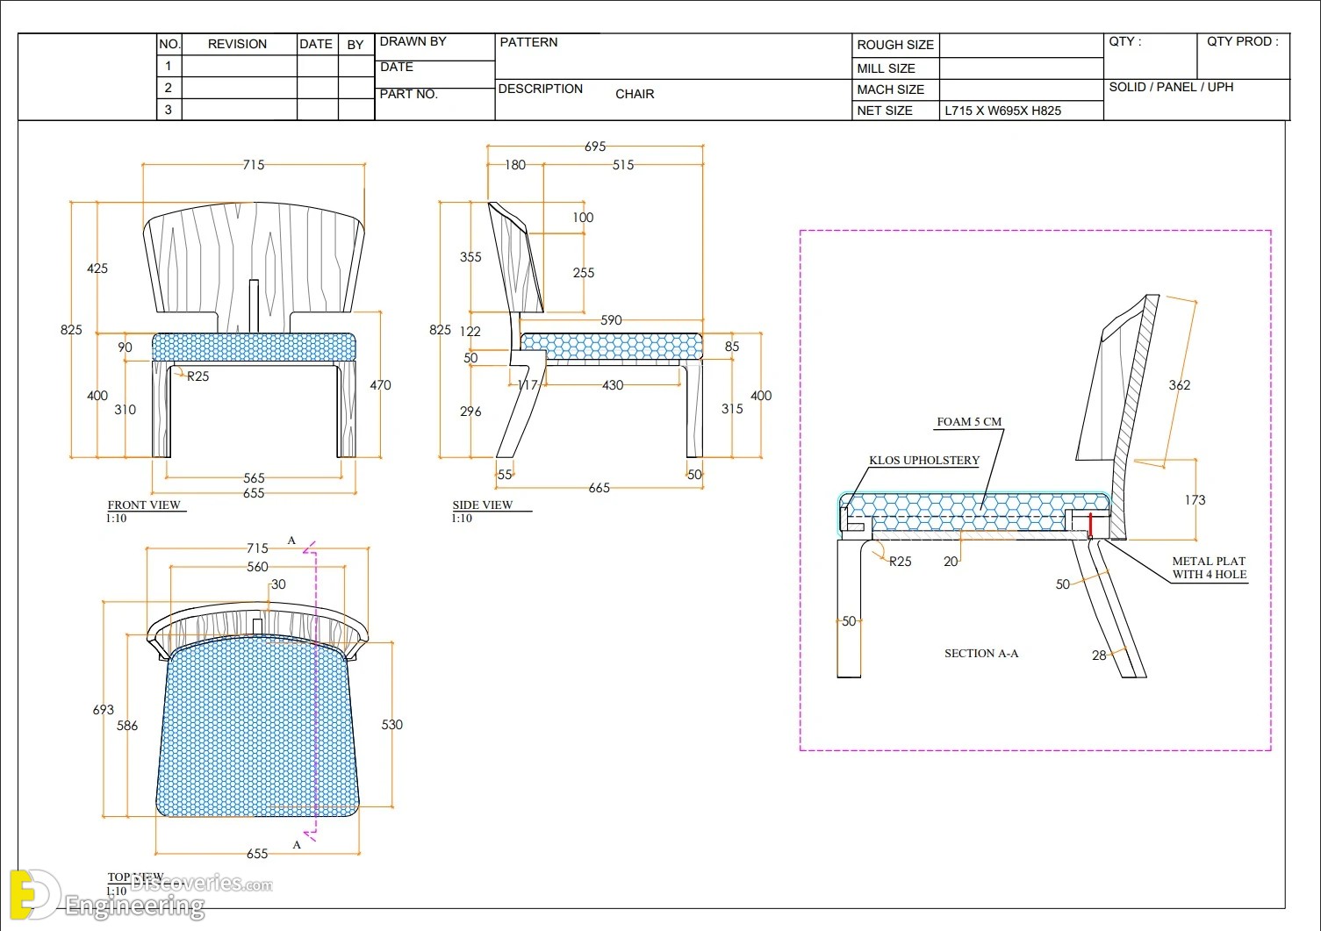Click the "590" seat depth dimension

pyautogui.click(x=611, y=320)
